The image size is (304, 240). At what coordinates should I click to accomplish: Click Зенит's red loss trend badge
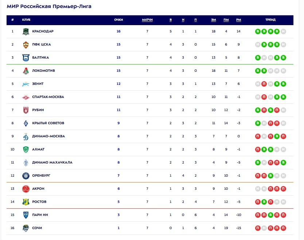coord(264,84)
